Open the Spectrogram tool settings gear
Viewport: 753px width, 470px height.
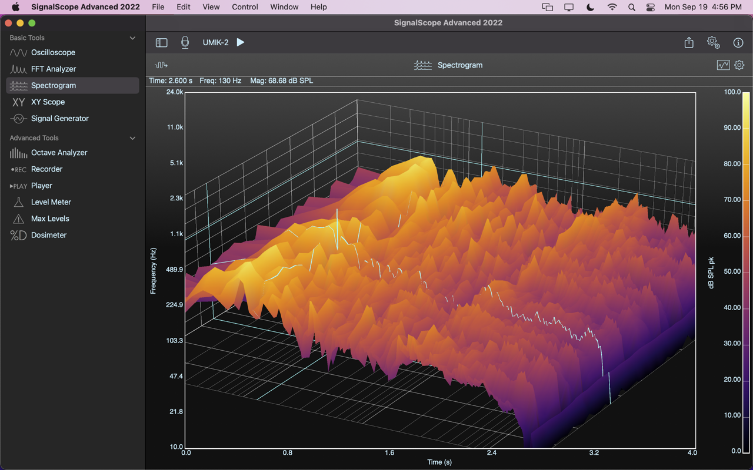[739, 65]
